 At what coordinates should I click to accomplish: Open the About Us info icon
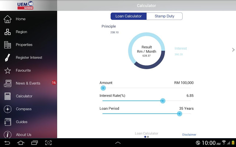click(8, 135)
